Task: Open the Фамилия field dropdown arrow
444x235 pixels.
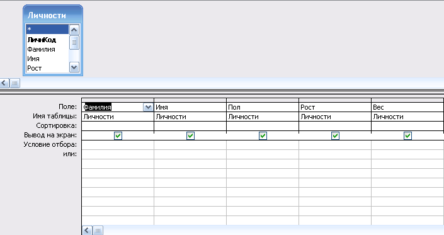Action: 148,107
